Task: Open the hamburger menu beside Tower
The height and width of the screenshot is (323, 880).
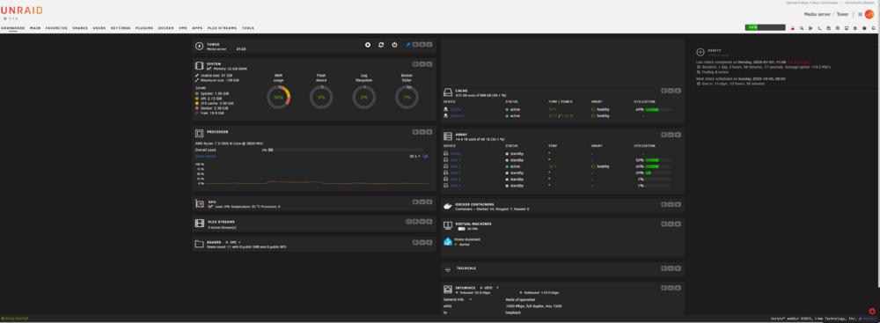Action: click(860, 14)
